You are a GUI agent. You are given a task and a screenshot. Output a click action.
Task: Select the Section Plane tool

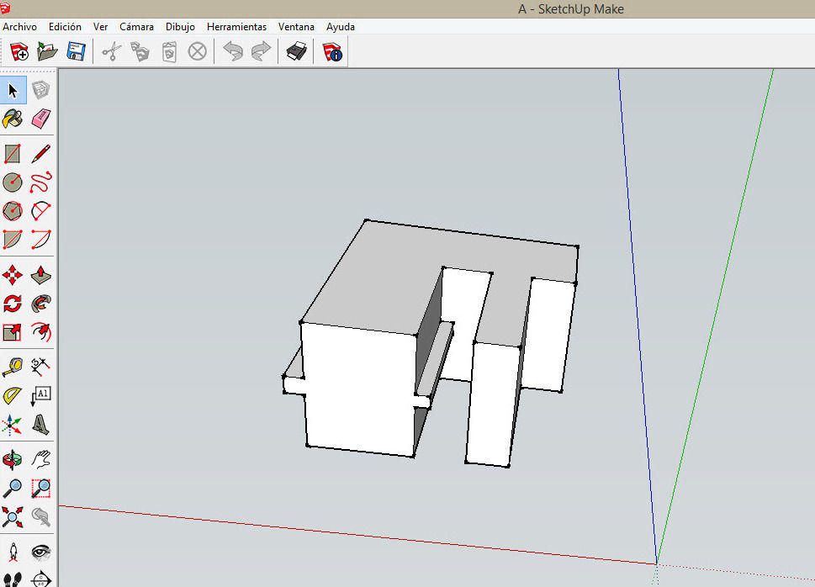40,579
